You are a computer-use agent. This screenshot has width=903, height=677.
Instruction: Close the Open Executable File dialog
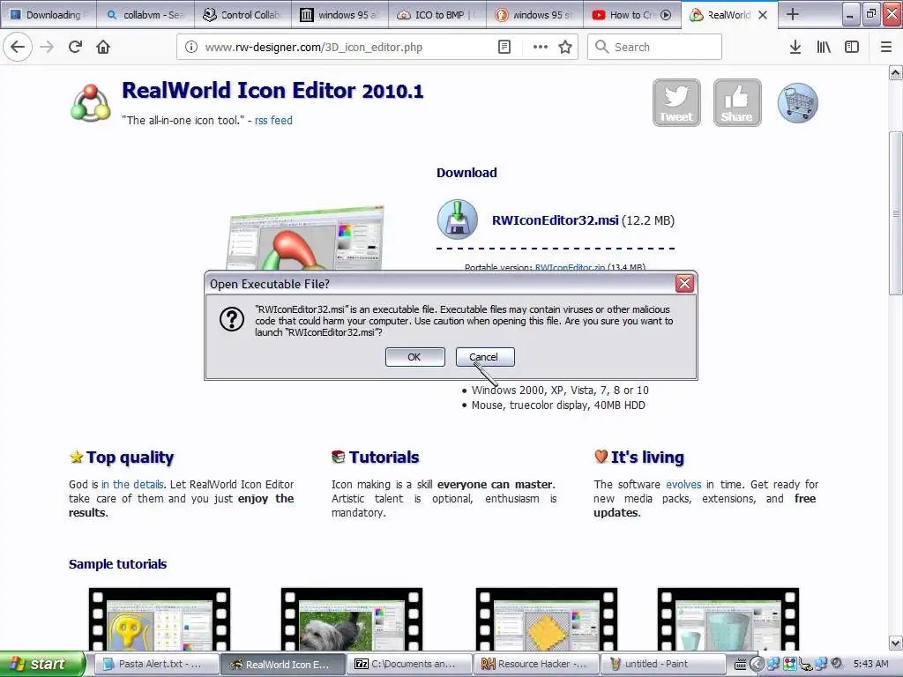(x=684, y=283)
